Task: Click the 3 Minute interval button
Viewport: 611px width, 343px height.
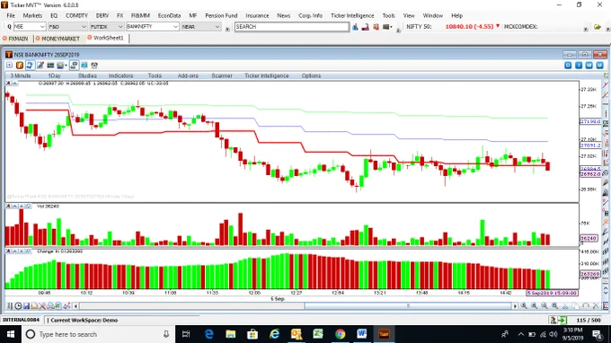Action: 21,75
